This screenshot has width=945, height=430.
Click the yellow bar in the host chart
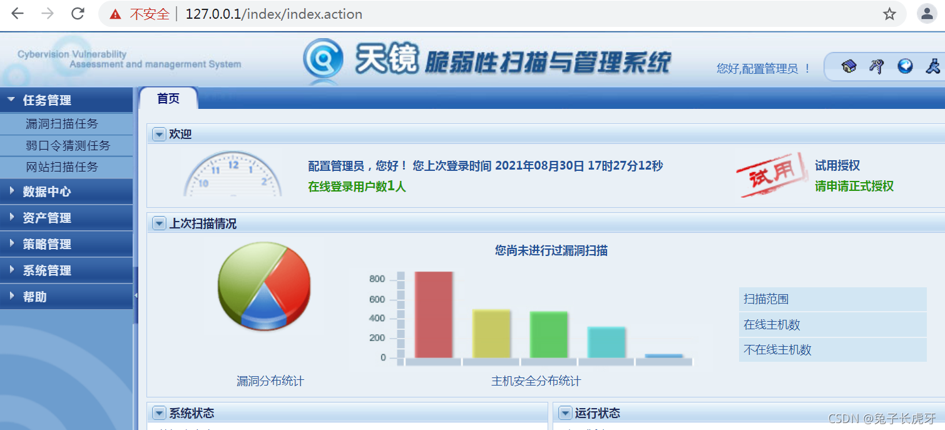click(491, 334)
